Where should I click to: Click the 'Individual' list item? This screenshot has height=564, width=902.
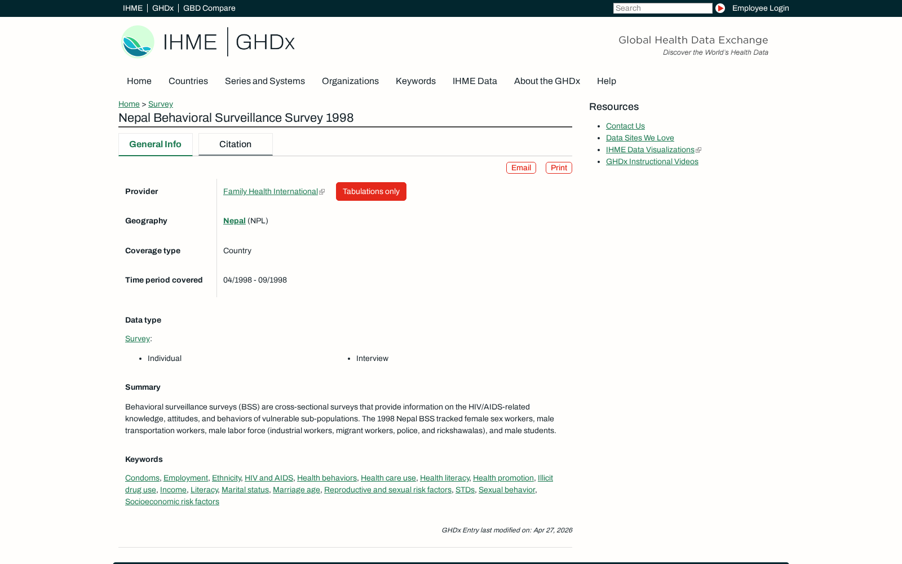coord(165,359)
